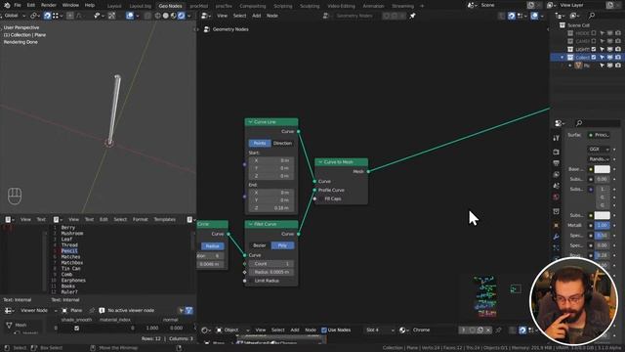625x352 pixels.
Task: Select solid viewport shading
Action: [x=165, y=16]
